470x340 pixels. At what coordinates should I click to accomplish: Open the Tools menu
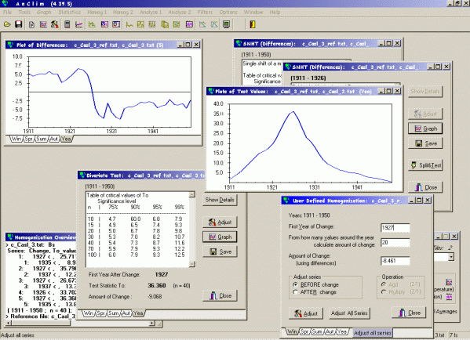coord(24,13)
